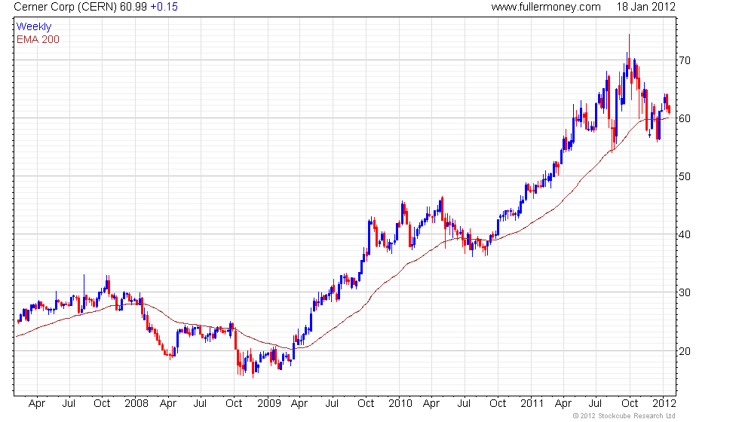Click the 2012 year label on time axis
The height and width of the screenshot is (422, 739).
click(664, 404)
